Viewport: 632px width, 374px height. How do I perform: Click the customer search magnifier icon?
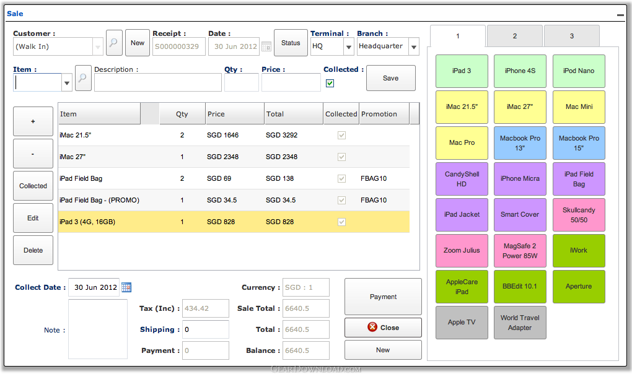pos(114,42)
